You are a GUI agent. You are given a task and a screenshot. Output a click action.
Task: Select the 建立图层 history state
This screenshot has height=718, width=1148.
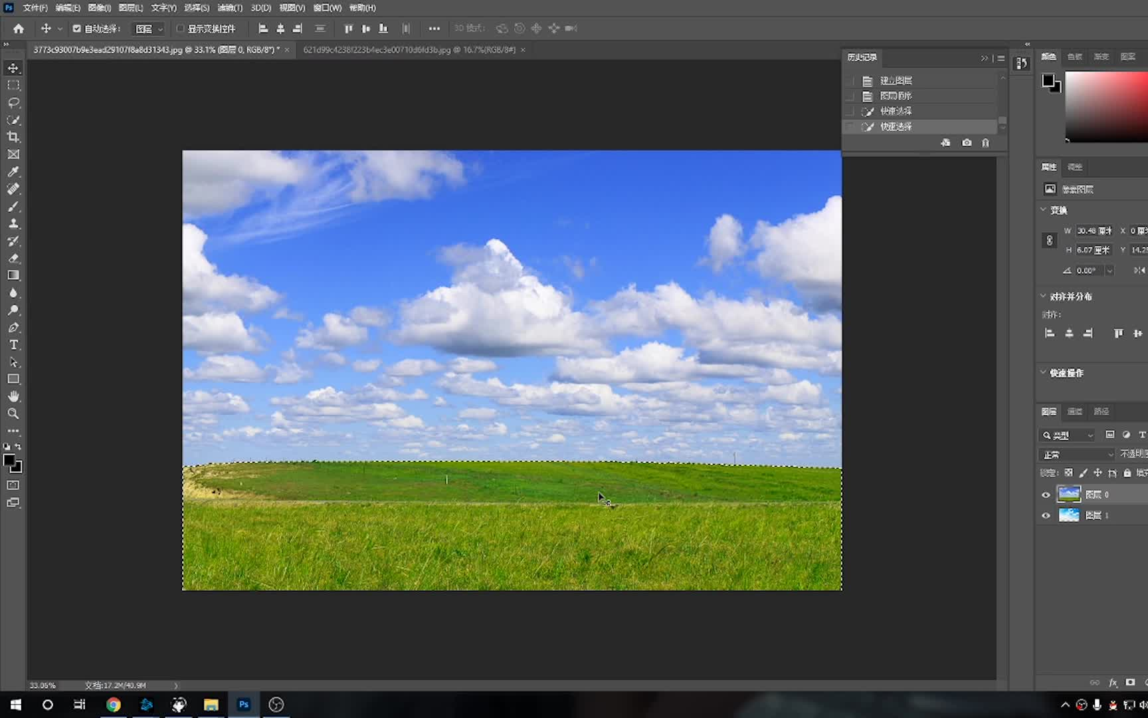896,80
